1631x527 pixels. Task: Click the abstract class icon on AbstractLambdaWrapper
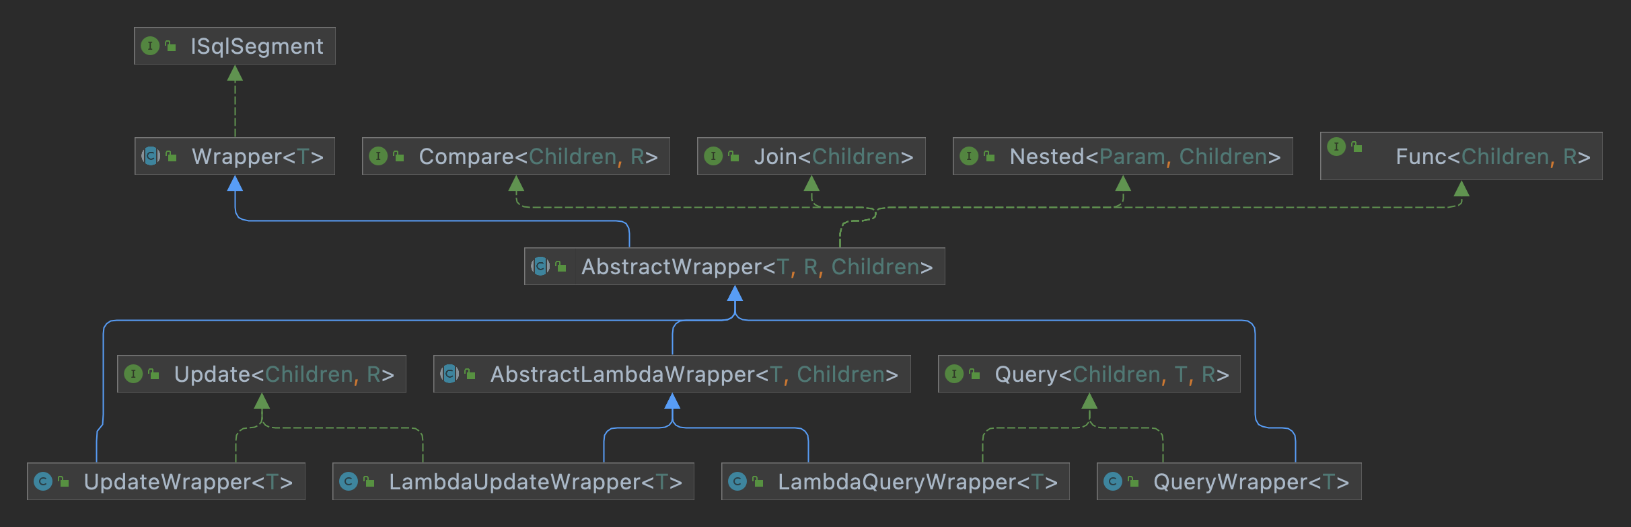click(449, 374)
